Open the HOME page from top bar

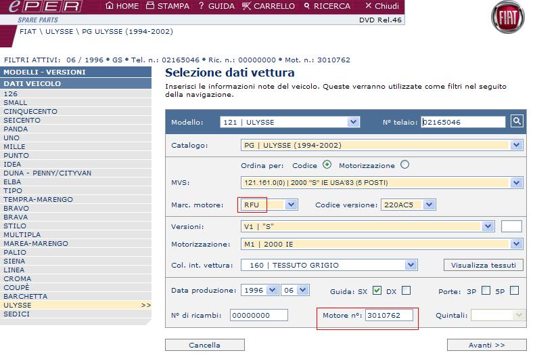(x=122, y=6)
